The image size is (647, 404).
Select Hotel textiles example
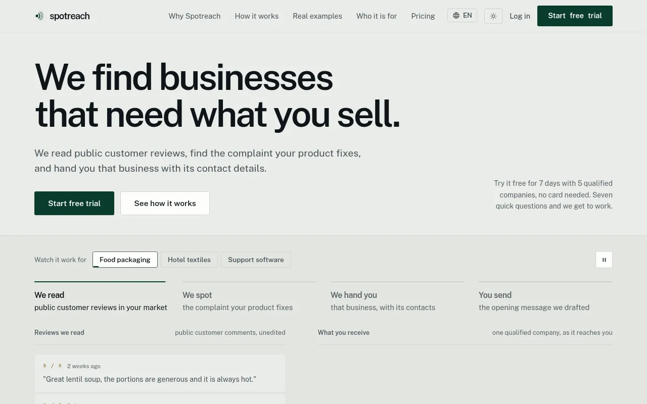tap(189, 260)
